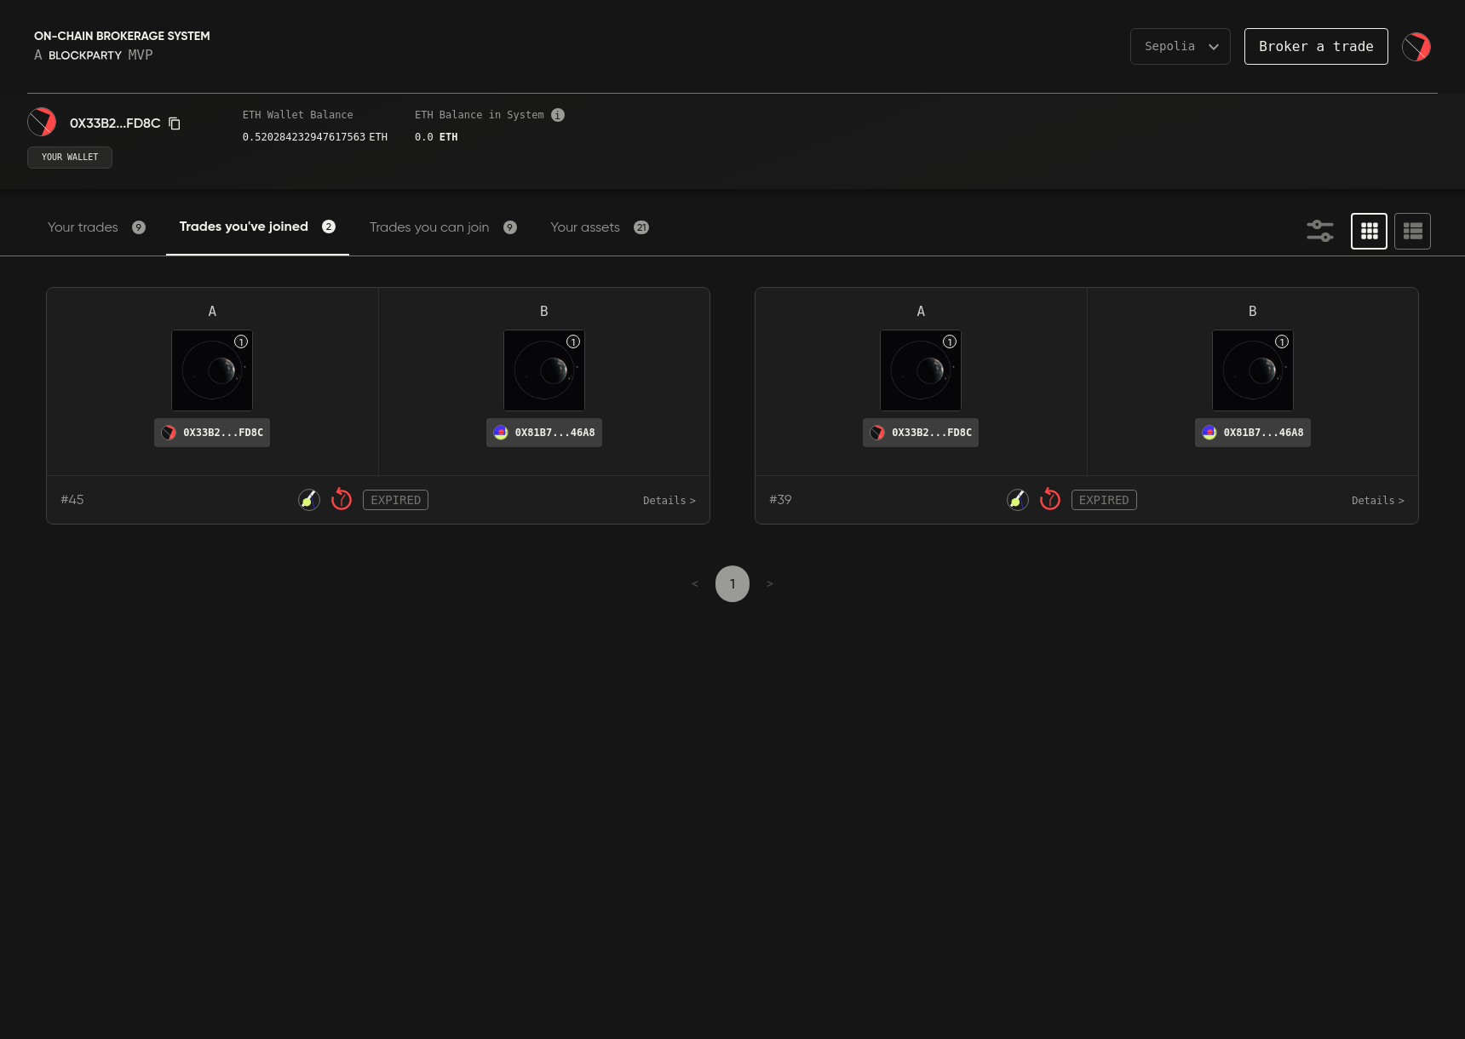Image resolution: width=1465 pixels, height=1039 pixels.
Task: Click the broom icon on trade #45
Action: click(309, 500)
